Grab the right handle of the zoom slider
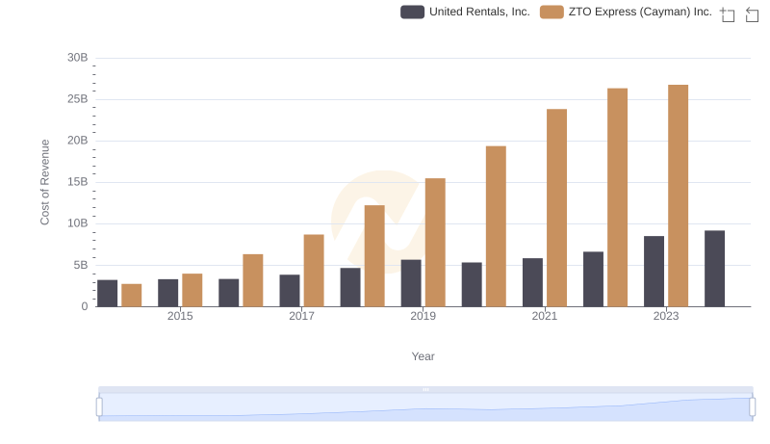 pos(753,407)
